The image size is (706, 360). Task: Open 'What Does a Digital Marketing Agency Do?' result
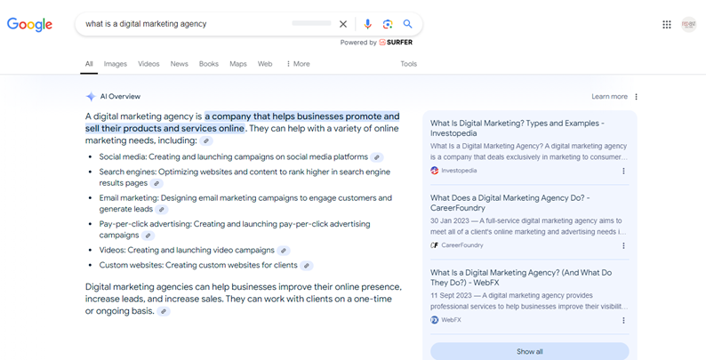tap(509, 203)
